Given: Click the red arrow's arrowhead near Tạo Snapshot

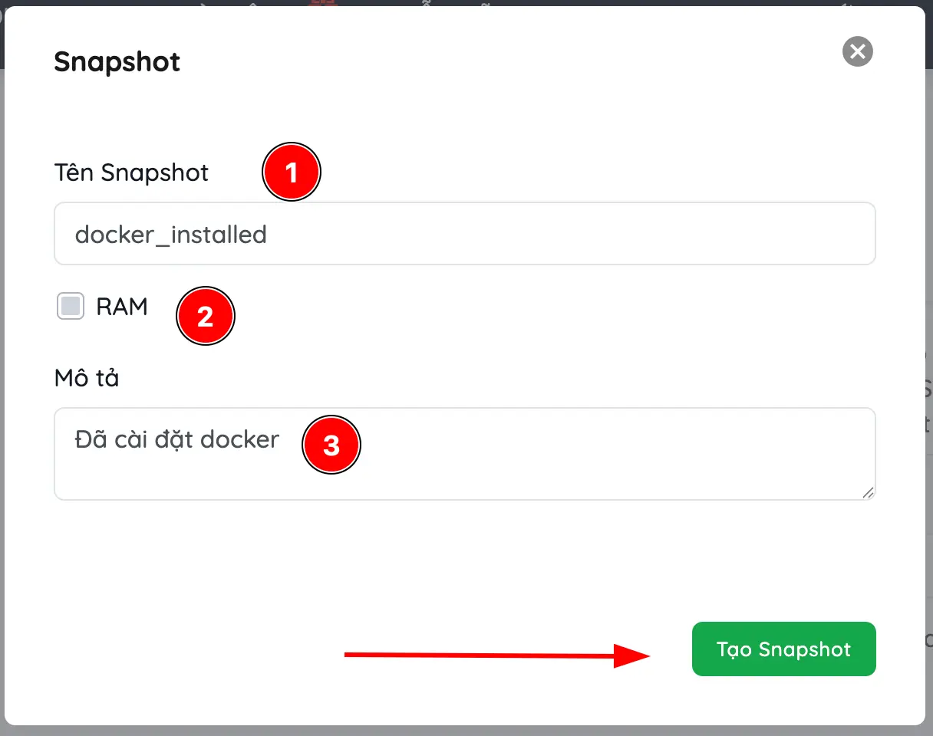Looking at the screenshot, I should click(632, 655).
